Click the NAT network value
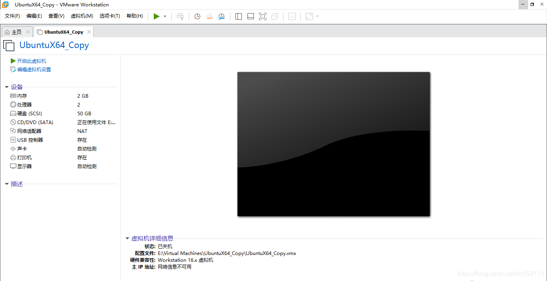Viewport: 547px width, 281px height. tap(82, 131)
